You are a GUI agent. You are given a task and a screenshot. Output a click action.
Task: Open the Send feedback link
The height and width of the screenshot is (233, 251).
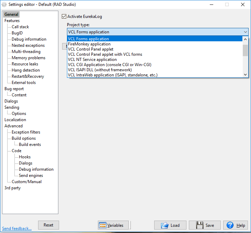coord(17,228)
